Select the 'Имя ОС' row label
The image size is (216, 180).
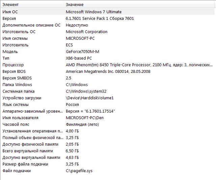click(x=10, y=12)
